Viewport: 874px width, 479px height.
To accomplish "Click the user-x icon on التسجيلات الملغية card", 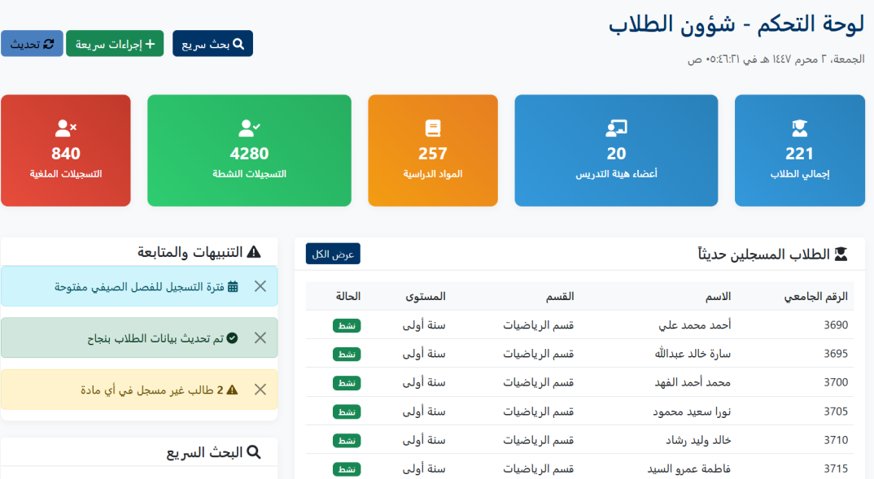I will click(x=65, y=126).
